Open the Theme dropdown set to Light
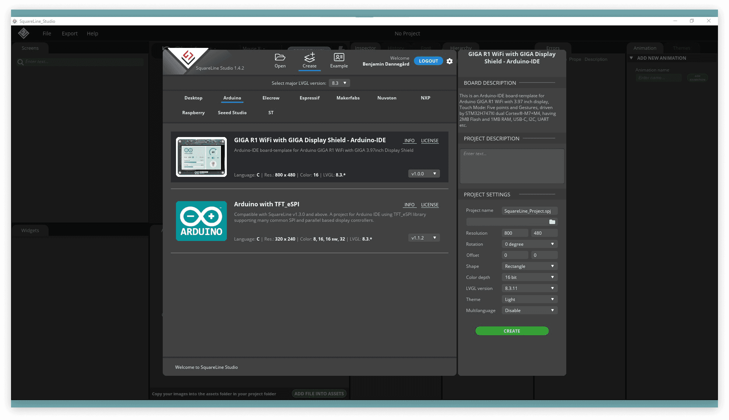 tap(529, 299)
